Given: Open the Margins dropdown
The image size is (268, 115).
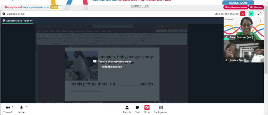Looking at the screenshot, I should coord(40,37).
